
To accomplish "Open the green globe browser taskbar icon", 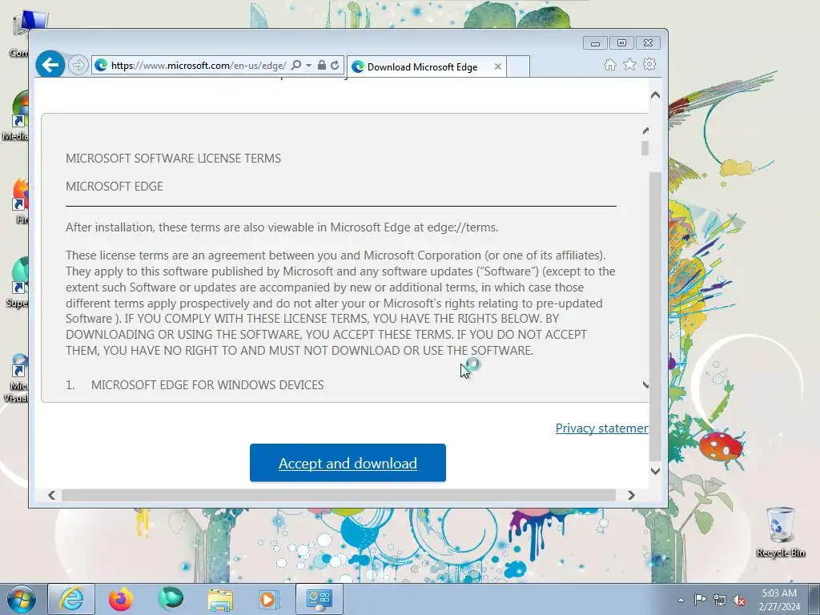I will 171,599.
